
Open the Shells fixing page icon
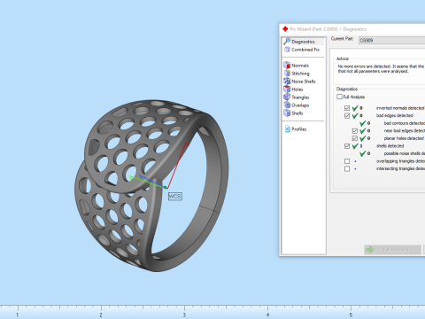click(x=287, y=113)
